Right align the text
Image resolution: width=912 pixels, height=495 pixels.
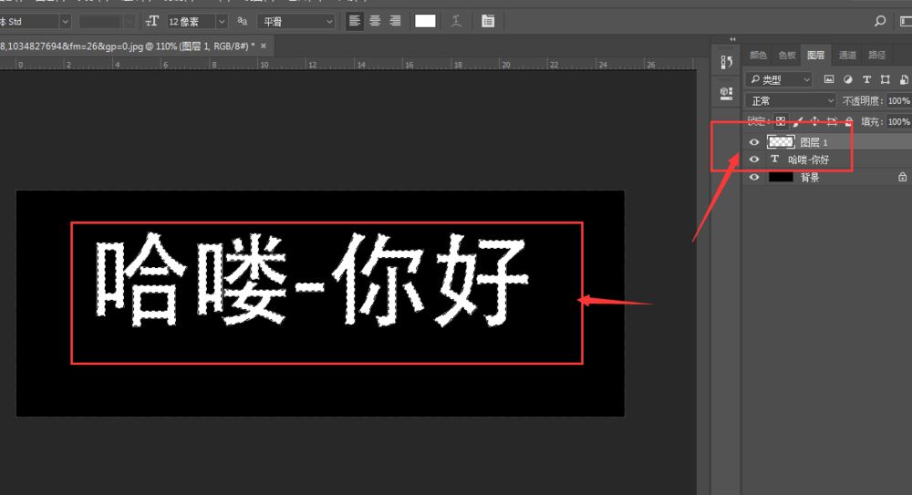tap(396, 22)
